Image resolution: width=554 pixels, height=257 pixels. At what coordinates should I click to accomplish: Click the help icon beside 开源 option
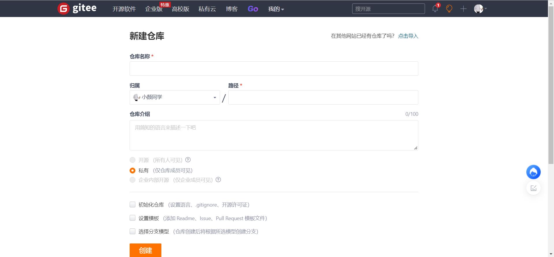coord(188,160)
